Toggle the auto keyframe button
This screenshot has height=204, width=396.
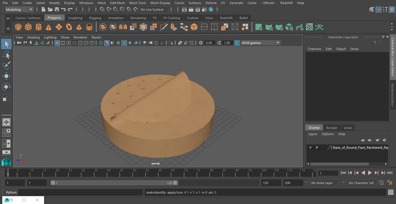coord(382,183)
